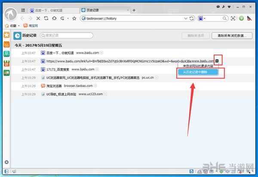Open the orange Tmall sidebar icon
This screenshot has height=177, width=258.
coord(6,44)
